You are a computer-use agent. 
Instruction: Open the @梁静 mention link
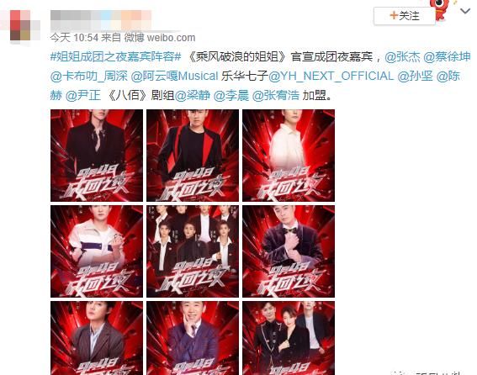(x=193, y=95)
